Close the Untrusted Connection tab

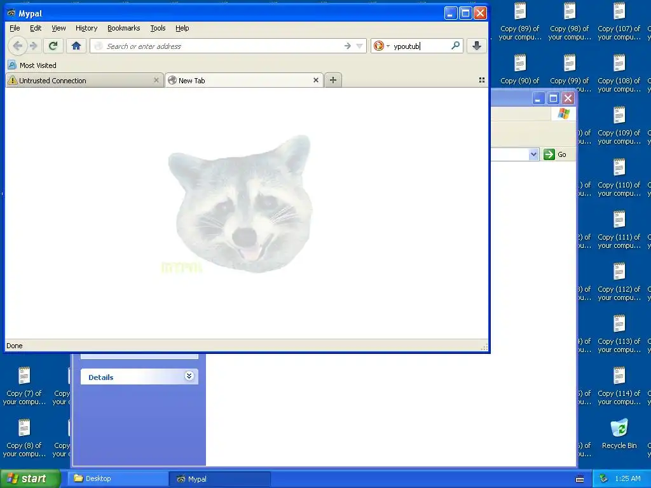point(156,80)
